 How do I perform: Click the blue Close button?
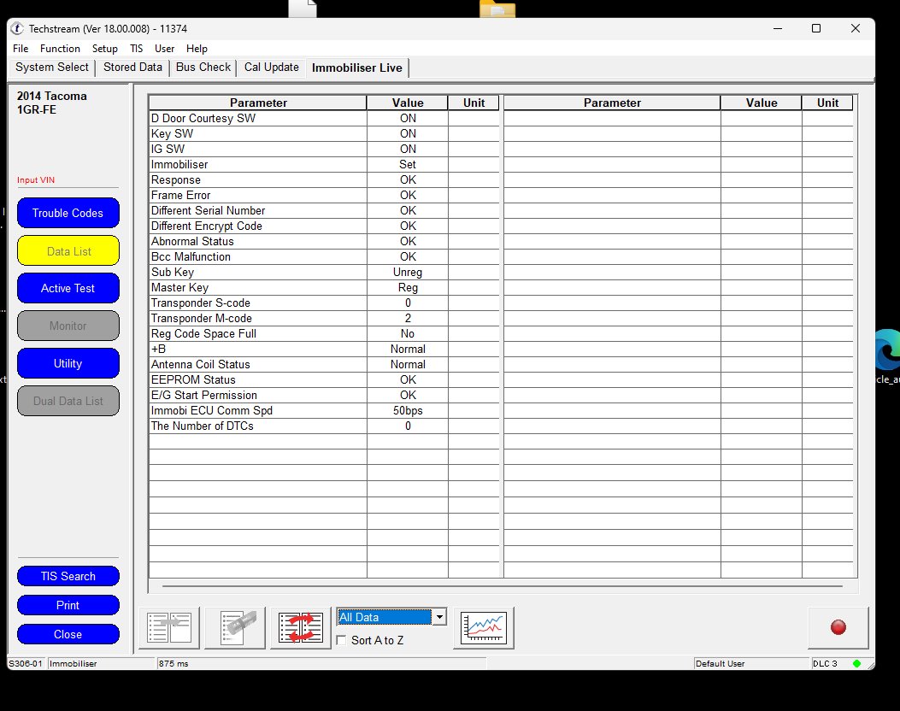click(68, 634)
